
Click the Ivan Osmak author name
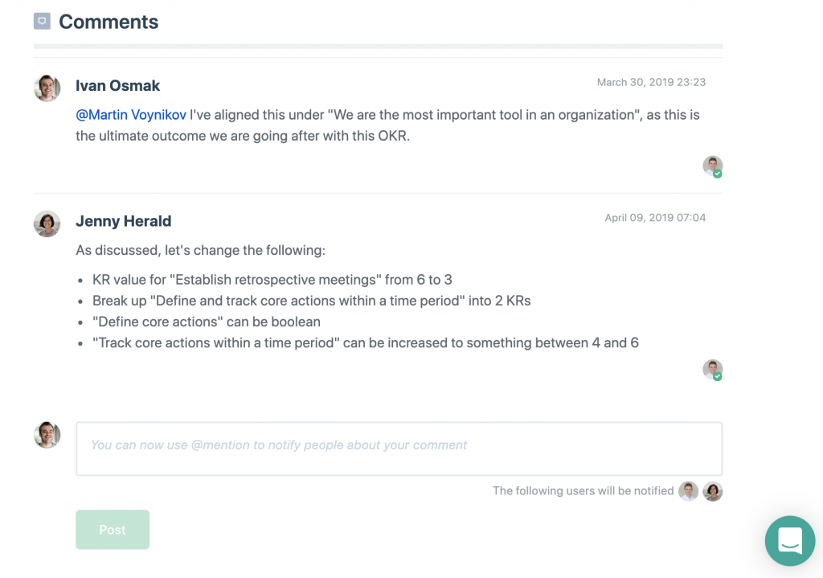117,85
